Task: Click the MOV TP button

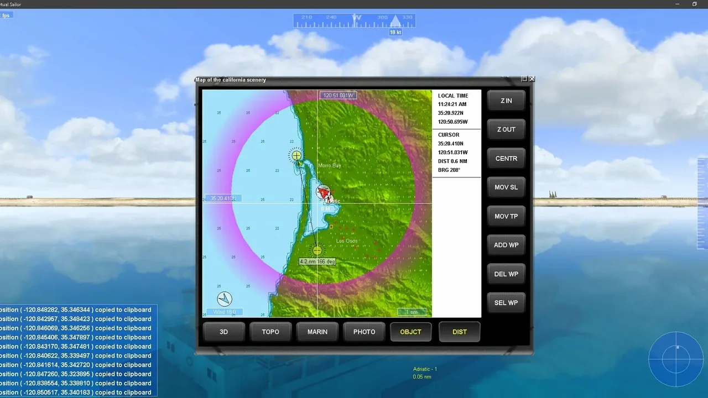Action: [506, 216]
